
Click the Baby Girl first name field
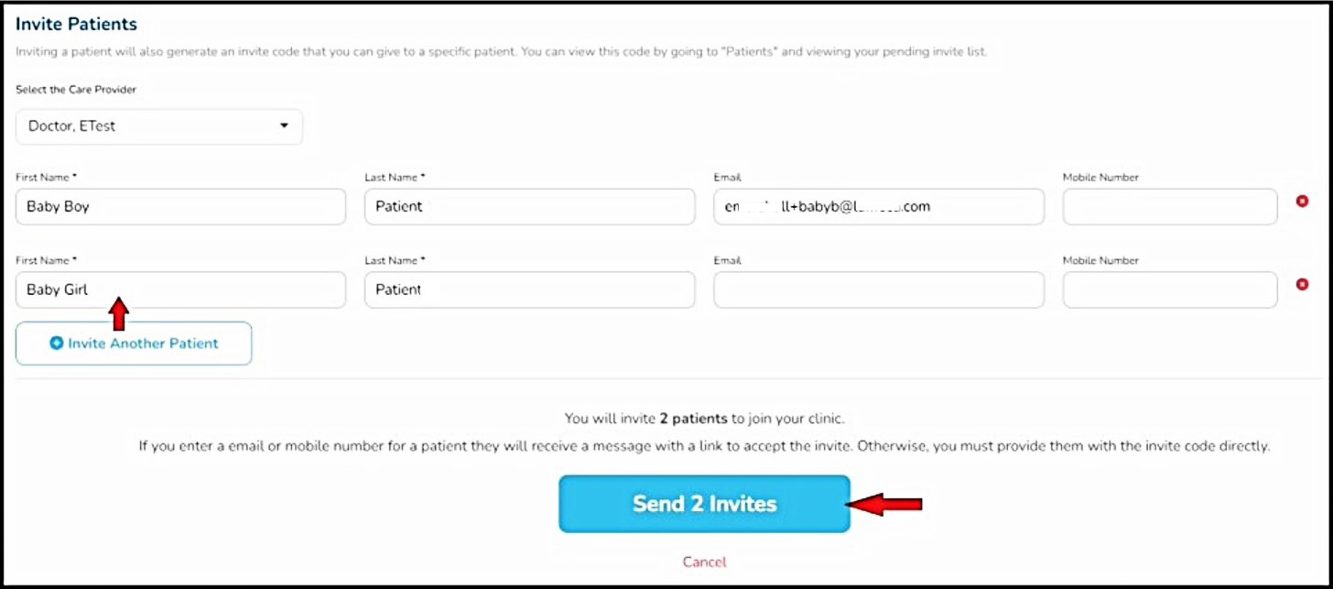(180, 289)
